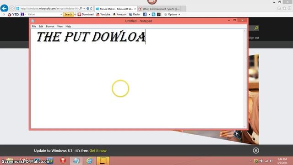
Task: Open Internet Explorer Home icon
Action: [279, 8]
